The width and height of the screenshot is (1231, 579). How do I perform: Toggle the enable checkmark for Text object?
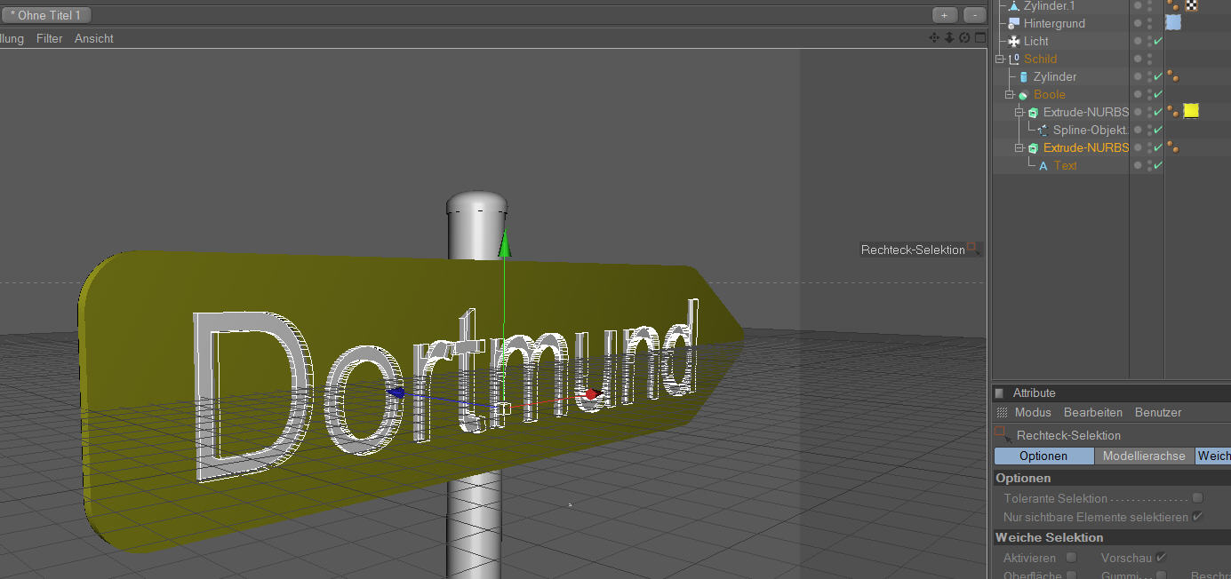click(x=1157, y=165)
